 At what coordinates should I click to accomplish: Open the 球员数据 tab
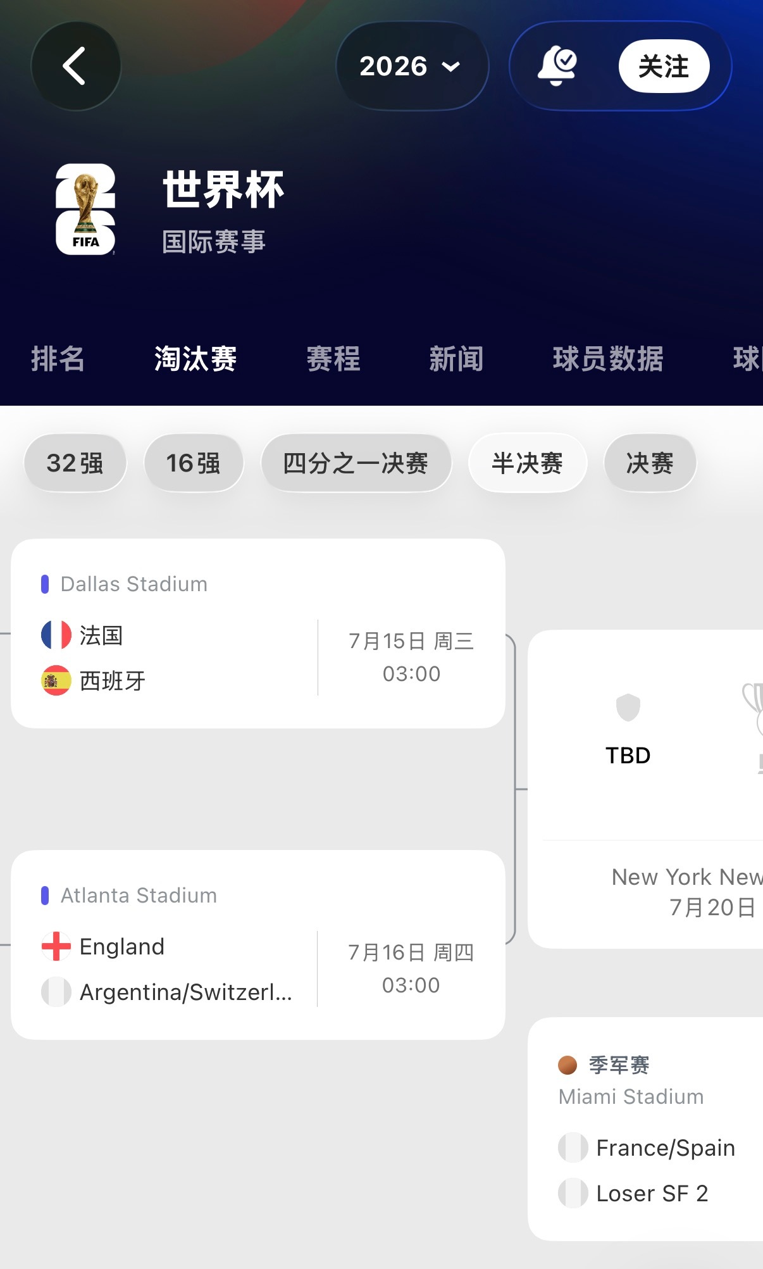(x=608, y=359)
